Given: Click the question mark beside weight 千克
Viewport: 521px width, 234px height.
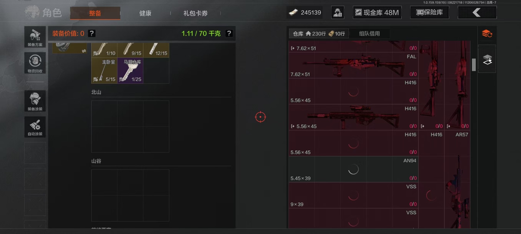Looking at the screenshot, I should coord(229,33).
